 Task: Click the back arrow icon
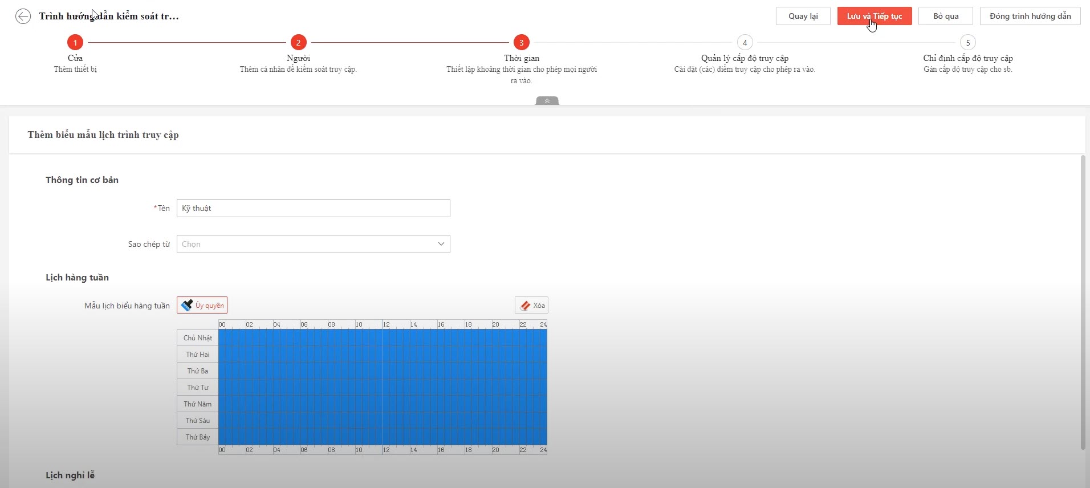pyautogui.click(x=23, y=17)
